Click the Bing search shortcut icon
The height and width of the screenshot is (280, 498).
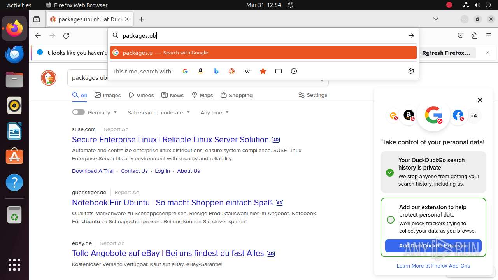tap(216, 71)
